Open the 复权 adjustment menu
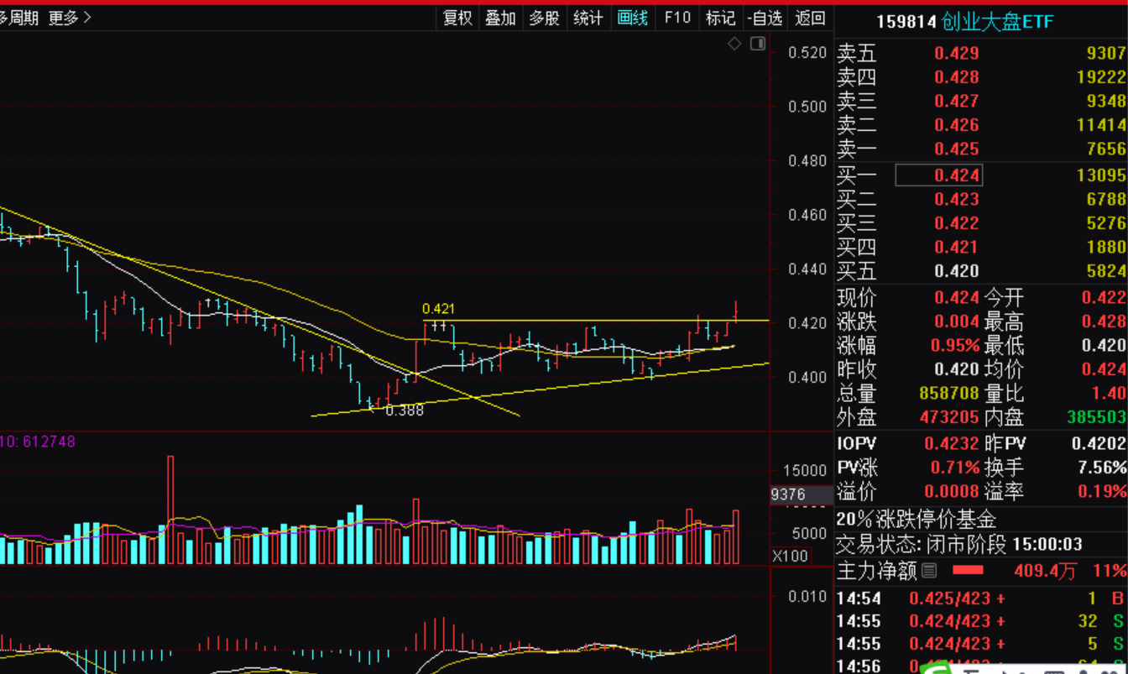 457,18
